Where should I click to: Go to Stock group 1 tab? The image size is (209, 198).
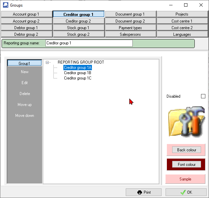click(79, 28)
